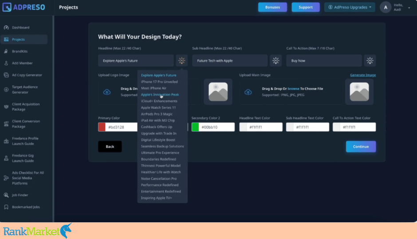Open the Ad Copy Generator

(27, 75)
